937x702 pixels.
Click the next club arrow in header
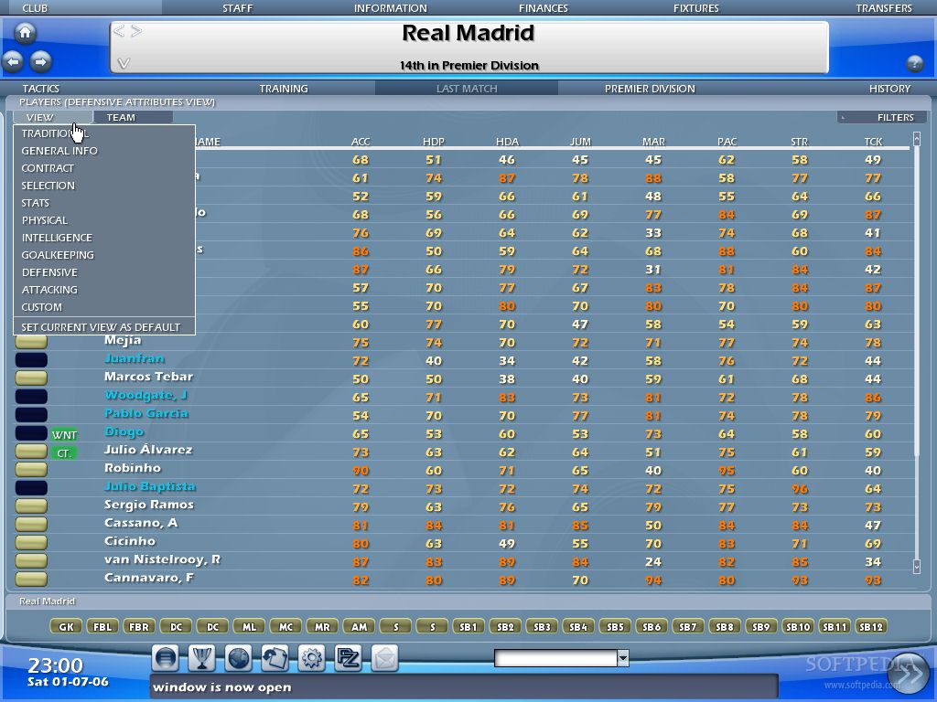(137, 31)
